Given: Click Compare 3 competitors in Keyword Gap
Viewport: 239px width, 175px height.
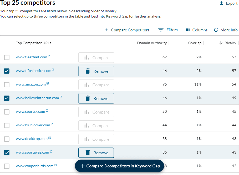Looking at the screenshot, I should click(119, 166).
